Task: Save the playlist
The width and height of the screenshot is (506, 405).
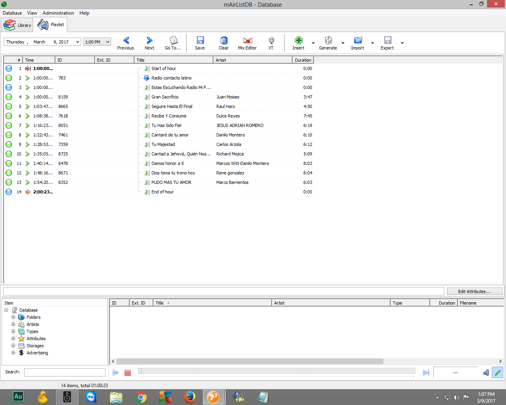Action: point(200,43)
